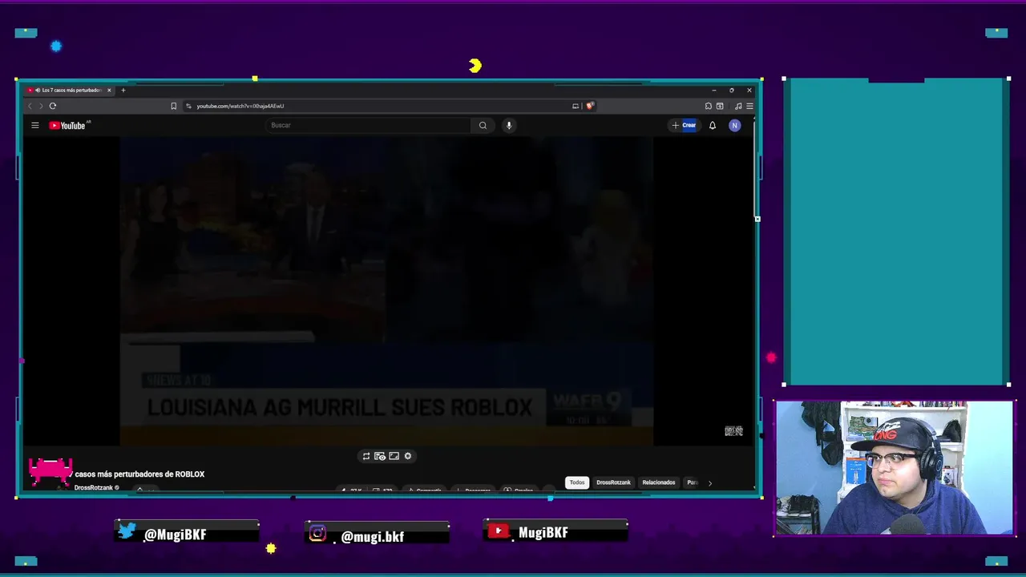Select the DrossRotzank chip
The height and width of the screenshot is (577, 1026).
pyautogui.click(x=613, y=482)
